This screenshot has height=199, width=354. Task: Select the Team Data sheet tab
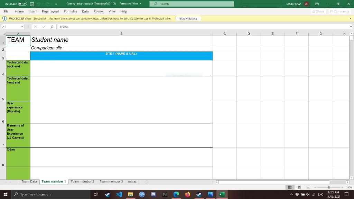29,181
